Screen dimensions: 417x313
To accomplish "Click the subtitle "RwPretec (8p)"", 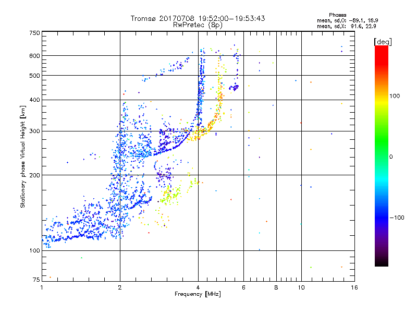I will [198, 25].
